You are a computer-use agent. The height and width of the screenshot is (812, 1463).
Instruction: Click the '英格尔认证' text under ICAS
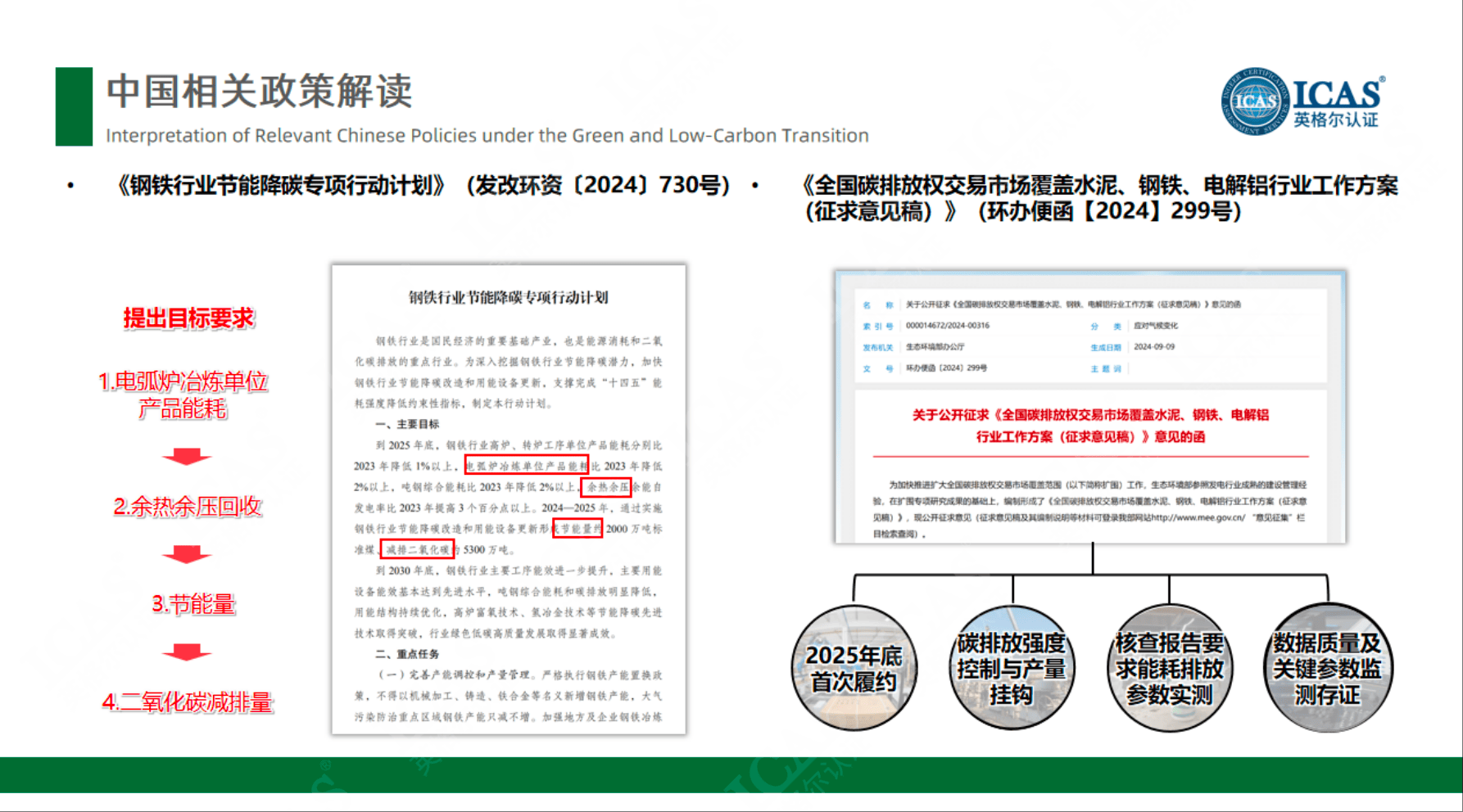tap(1336, 120)
